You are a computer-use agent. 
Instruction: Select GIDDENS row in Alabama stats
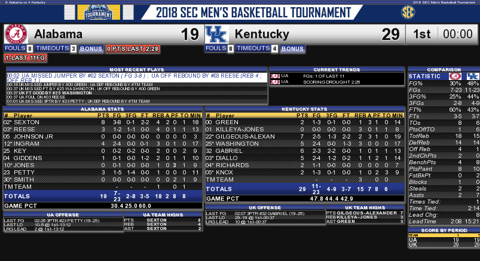pos(103,158)
